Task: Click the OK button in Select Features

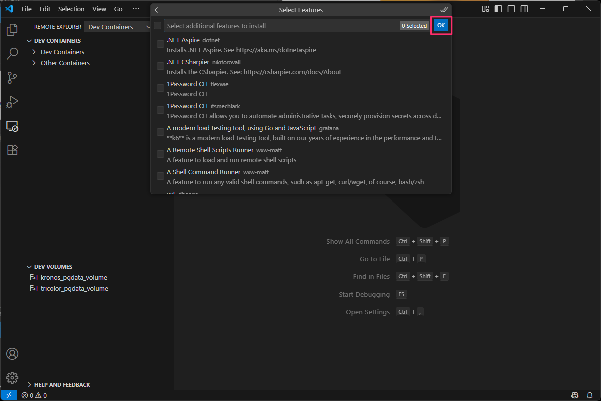Action: click(441, 25)
